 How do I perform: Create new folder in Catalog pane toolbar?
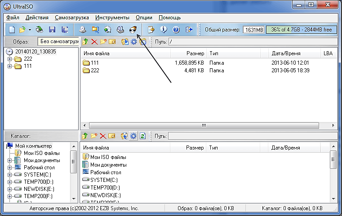94,136
